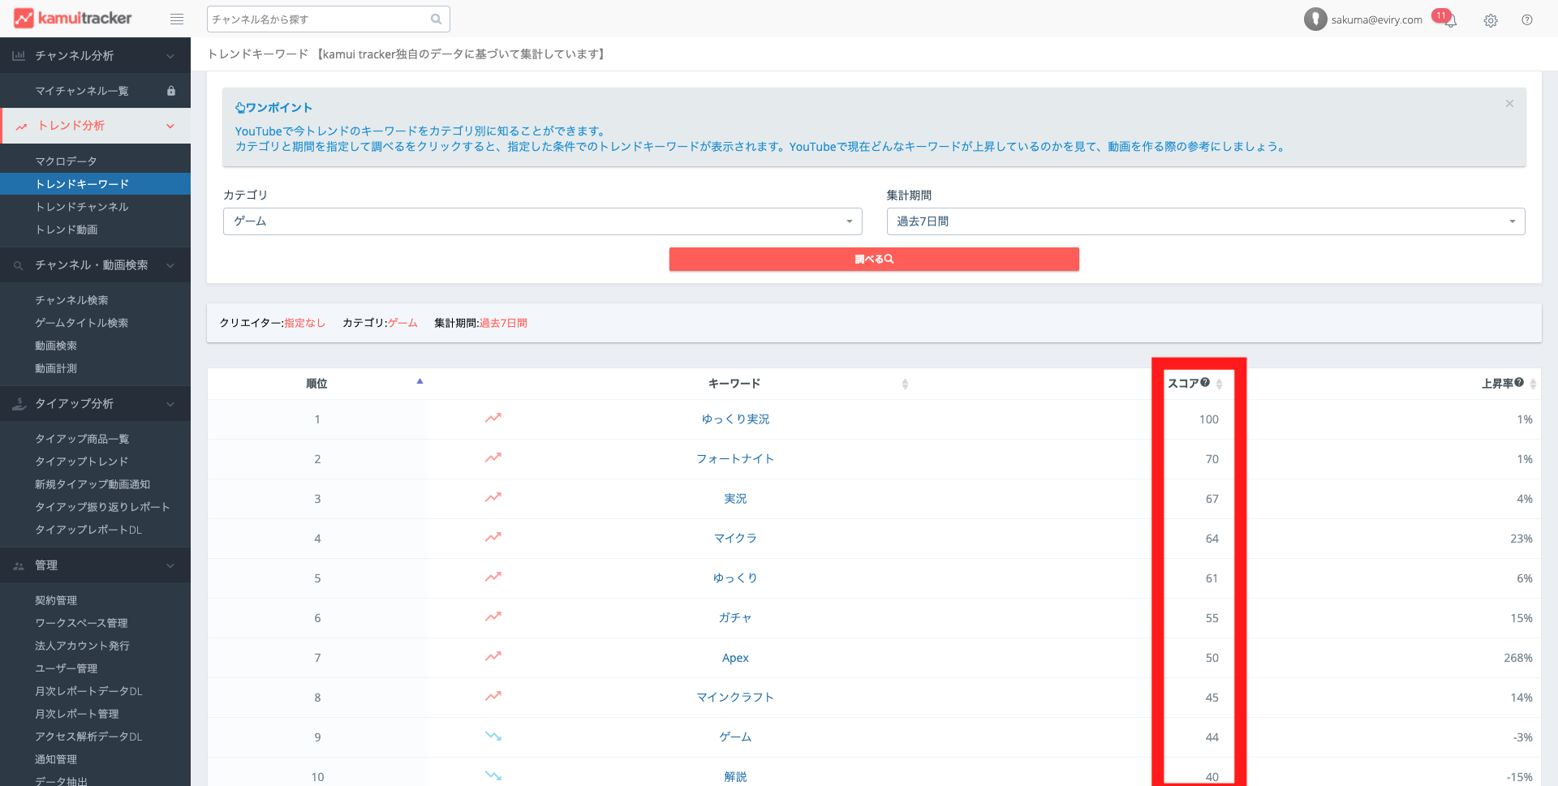Open the カテゴリ dropdown showing ゲーム

click(542, 221)
